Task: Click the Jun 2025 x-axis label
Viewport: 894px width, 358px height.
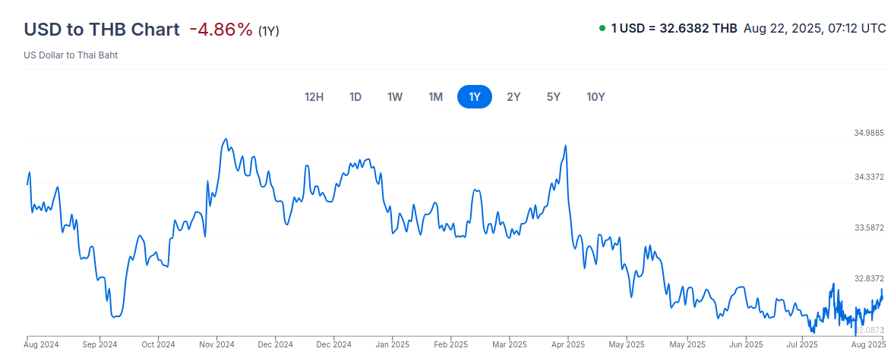Action: (746, 345)
